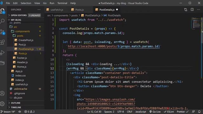Viewport: 203px width, 114px height.
Task: Click the feedback icon in status bar
Action: [193, 111]
